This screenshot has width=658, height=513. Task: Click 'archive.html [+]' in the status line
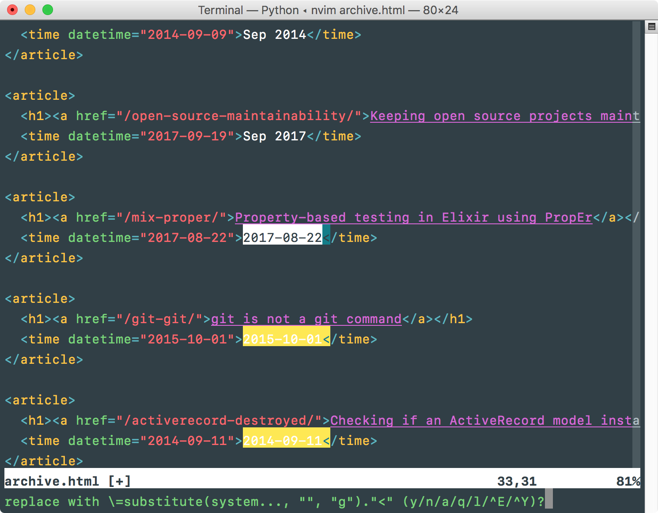coord(68,481)
